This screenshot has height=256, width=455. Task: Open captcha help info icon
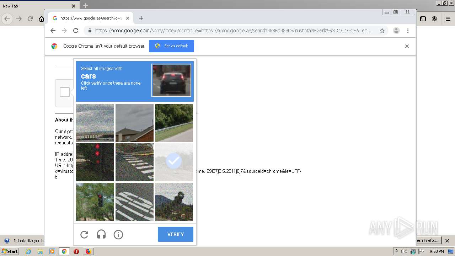click(x=118, y=234)
